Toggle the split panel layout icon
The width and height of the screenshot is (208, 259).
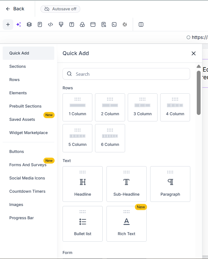pos(141,24)
